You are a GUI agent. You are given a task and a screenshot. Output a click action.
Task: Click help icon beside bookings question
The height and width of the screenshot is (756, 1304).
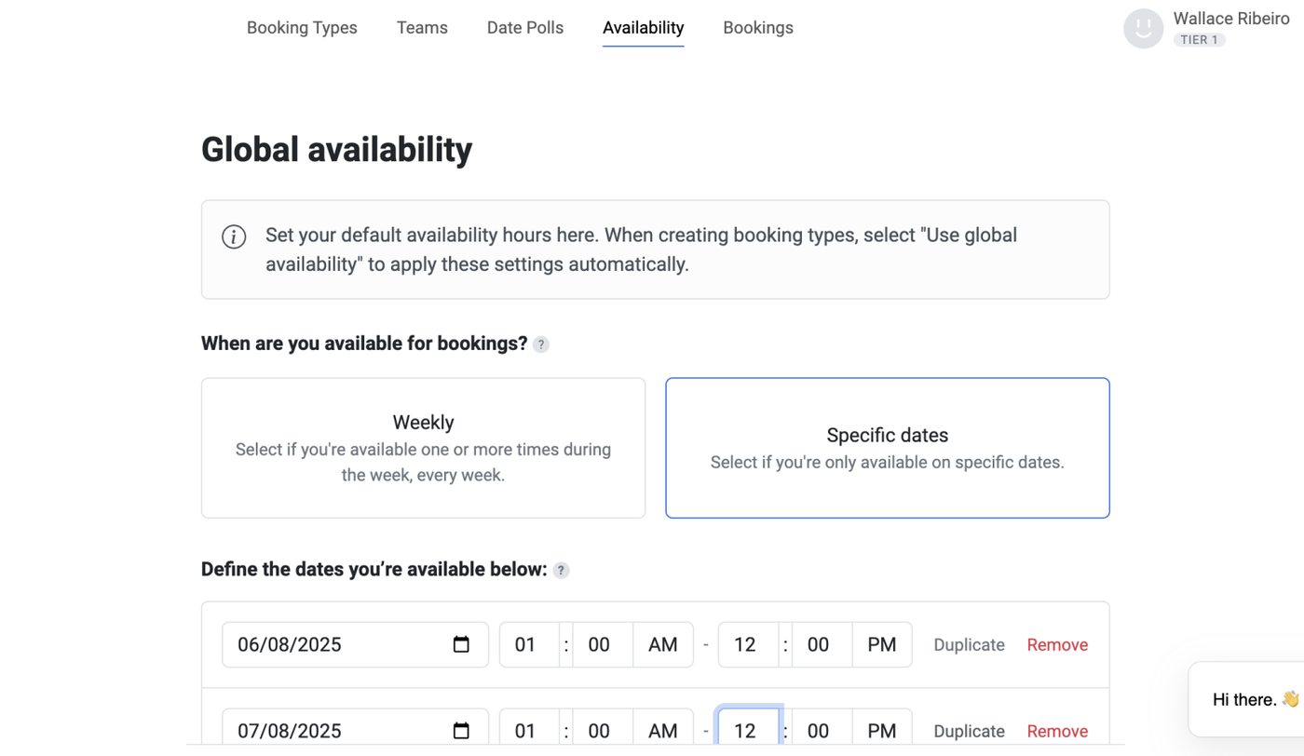541,344
